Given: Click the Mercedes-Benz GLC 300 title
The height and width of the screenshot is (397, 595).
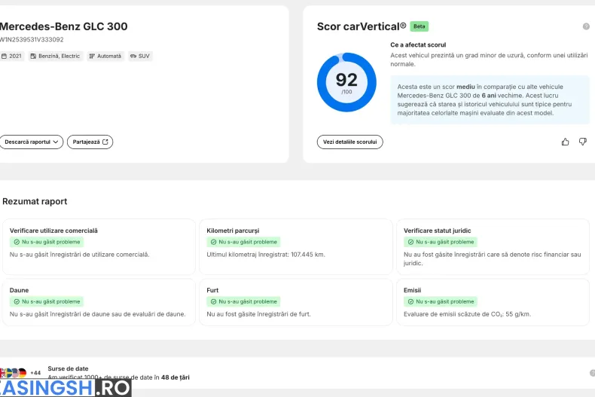Looking at the screenshot, I should 63,26.
